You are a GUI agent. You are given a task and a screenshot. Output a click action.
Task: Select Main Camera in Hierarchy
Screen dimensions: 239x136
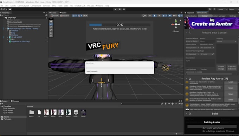click(14, 20)
